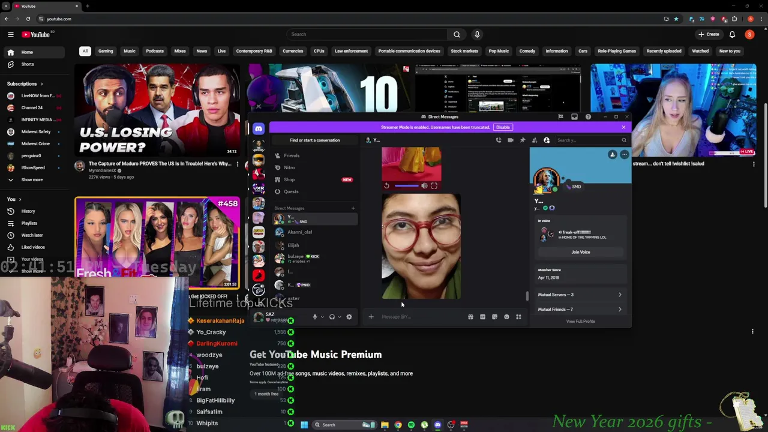Dismiss the Streamer Mode banner
This screenshot has height=432, width=768.
(623, 127)
